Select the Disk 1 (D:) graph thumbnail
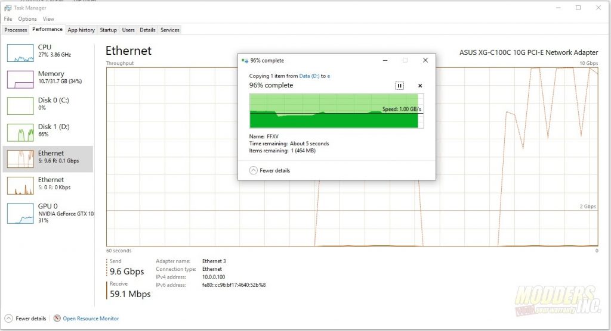Screen dimensions: 611x331 point(20,132)
